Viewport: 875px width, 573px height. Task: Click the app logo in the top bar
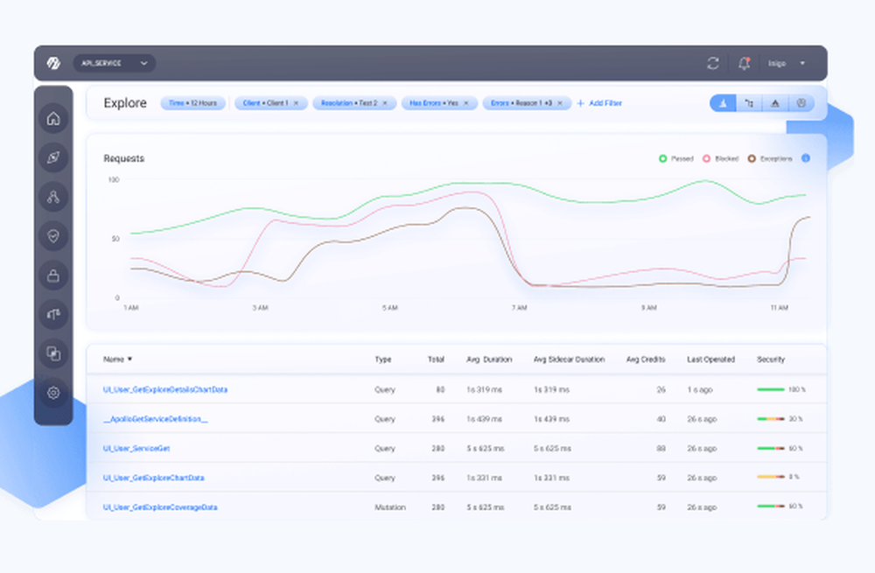[x=53, y=63]
